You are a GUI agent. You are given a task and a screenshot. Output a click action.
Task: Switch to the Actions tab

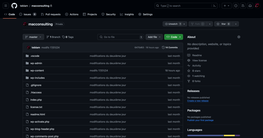[x=72, y=14]
